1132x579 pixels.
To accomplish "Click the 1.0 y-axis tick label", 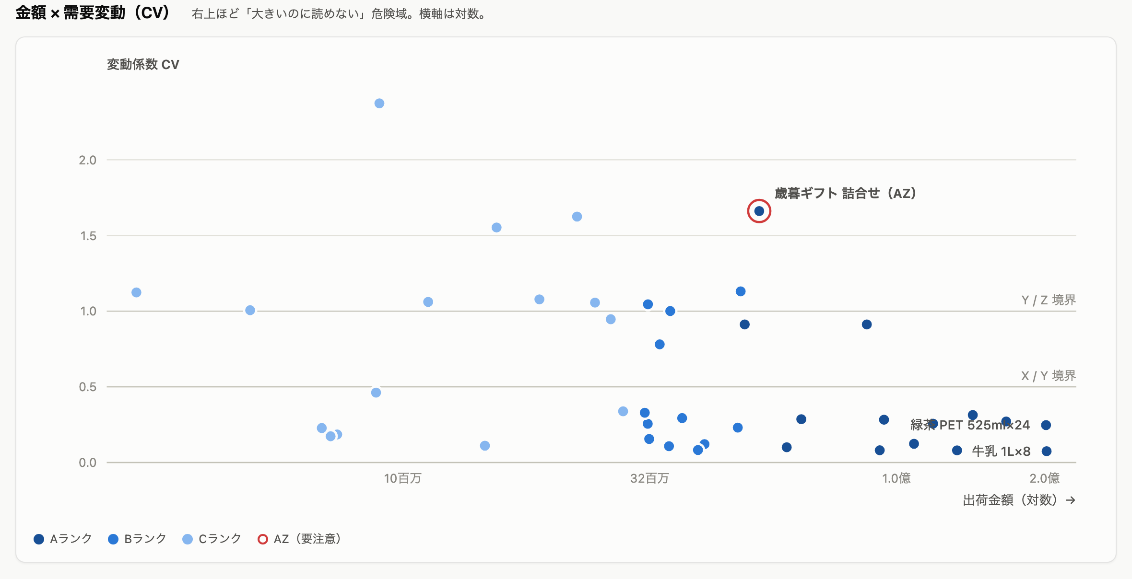I will pyautogui.click(x=88, y=312).
